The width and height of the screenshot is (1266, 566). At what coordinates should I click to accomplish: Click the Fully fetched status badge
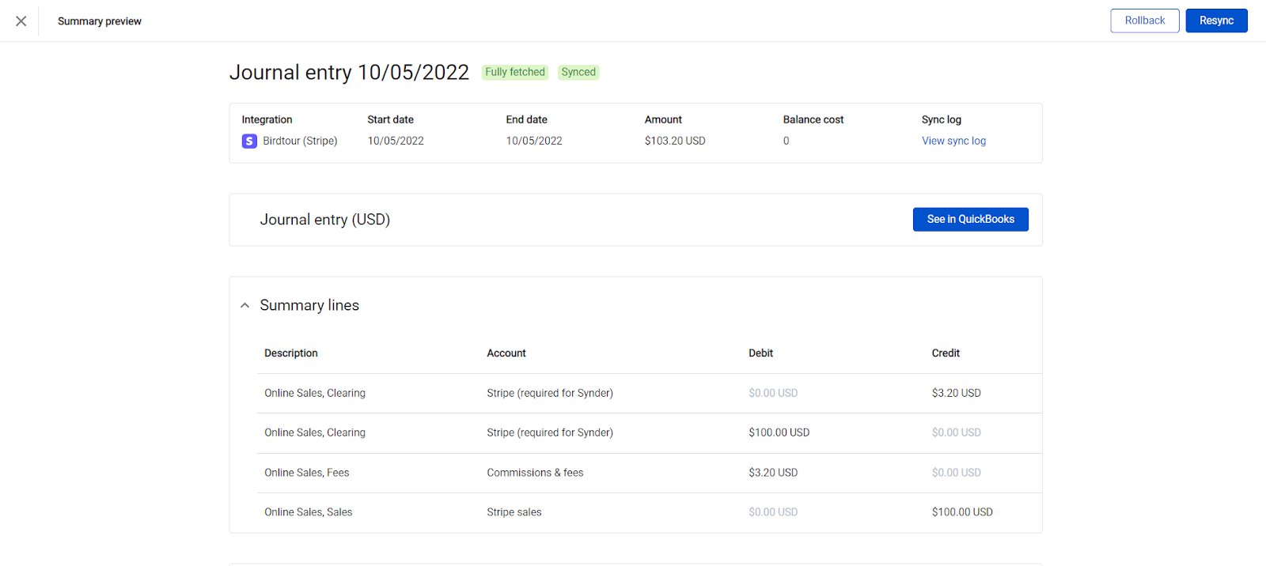(x=515, y=72)
